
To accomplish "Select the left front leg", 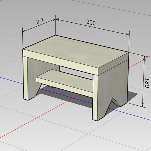I will (x=25, y=78).
